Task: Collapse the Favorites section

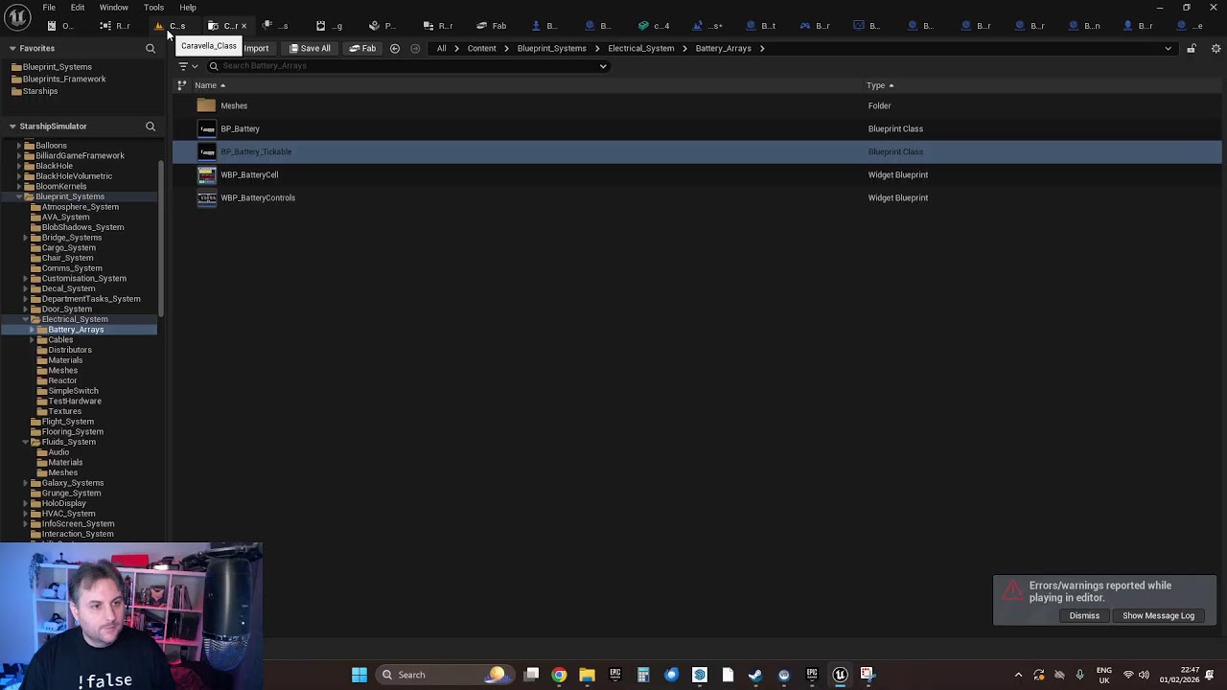Action: pos(12,48)
